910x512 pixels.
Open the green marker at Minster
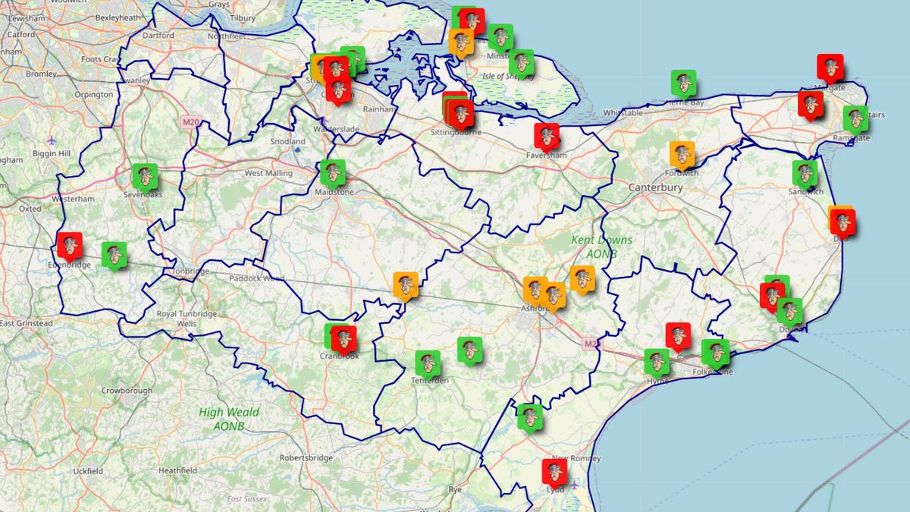pyautogui.click(x=500, y=36)
